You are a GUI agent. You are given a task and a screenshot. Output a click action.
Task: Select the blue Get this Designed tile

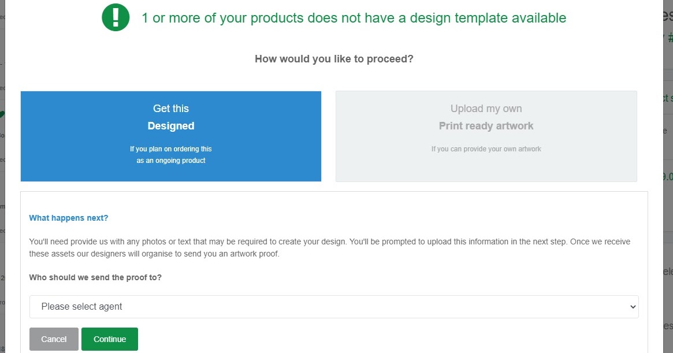coord(171,136)
